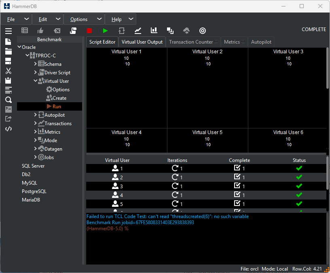Click the green run virtual users button
330x273 pixels.
coord(106,31)
